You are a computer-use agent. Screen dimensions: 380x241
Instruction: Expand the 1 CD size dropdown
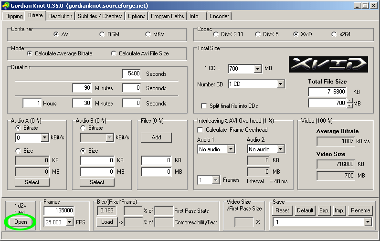click(x=258, y=69)
